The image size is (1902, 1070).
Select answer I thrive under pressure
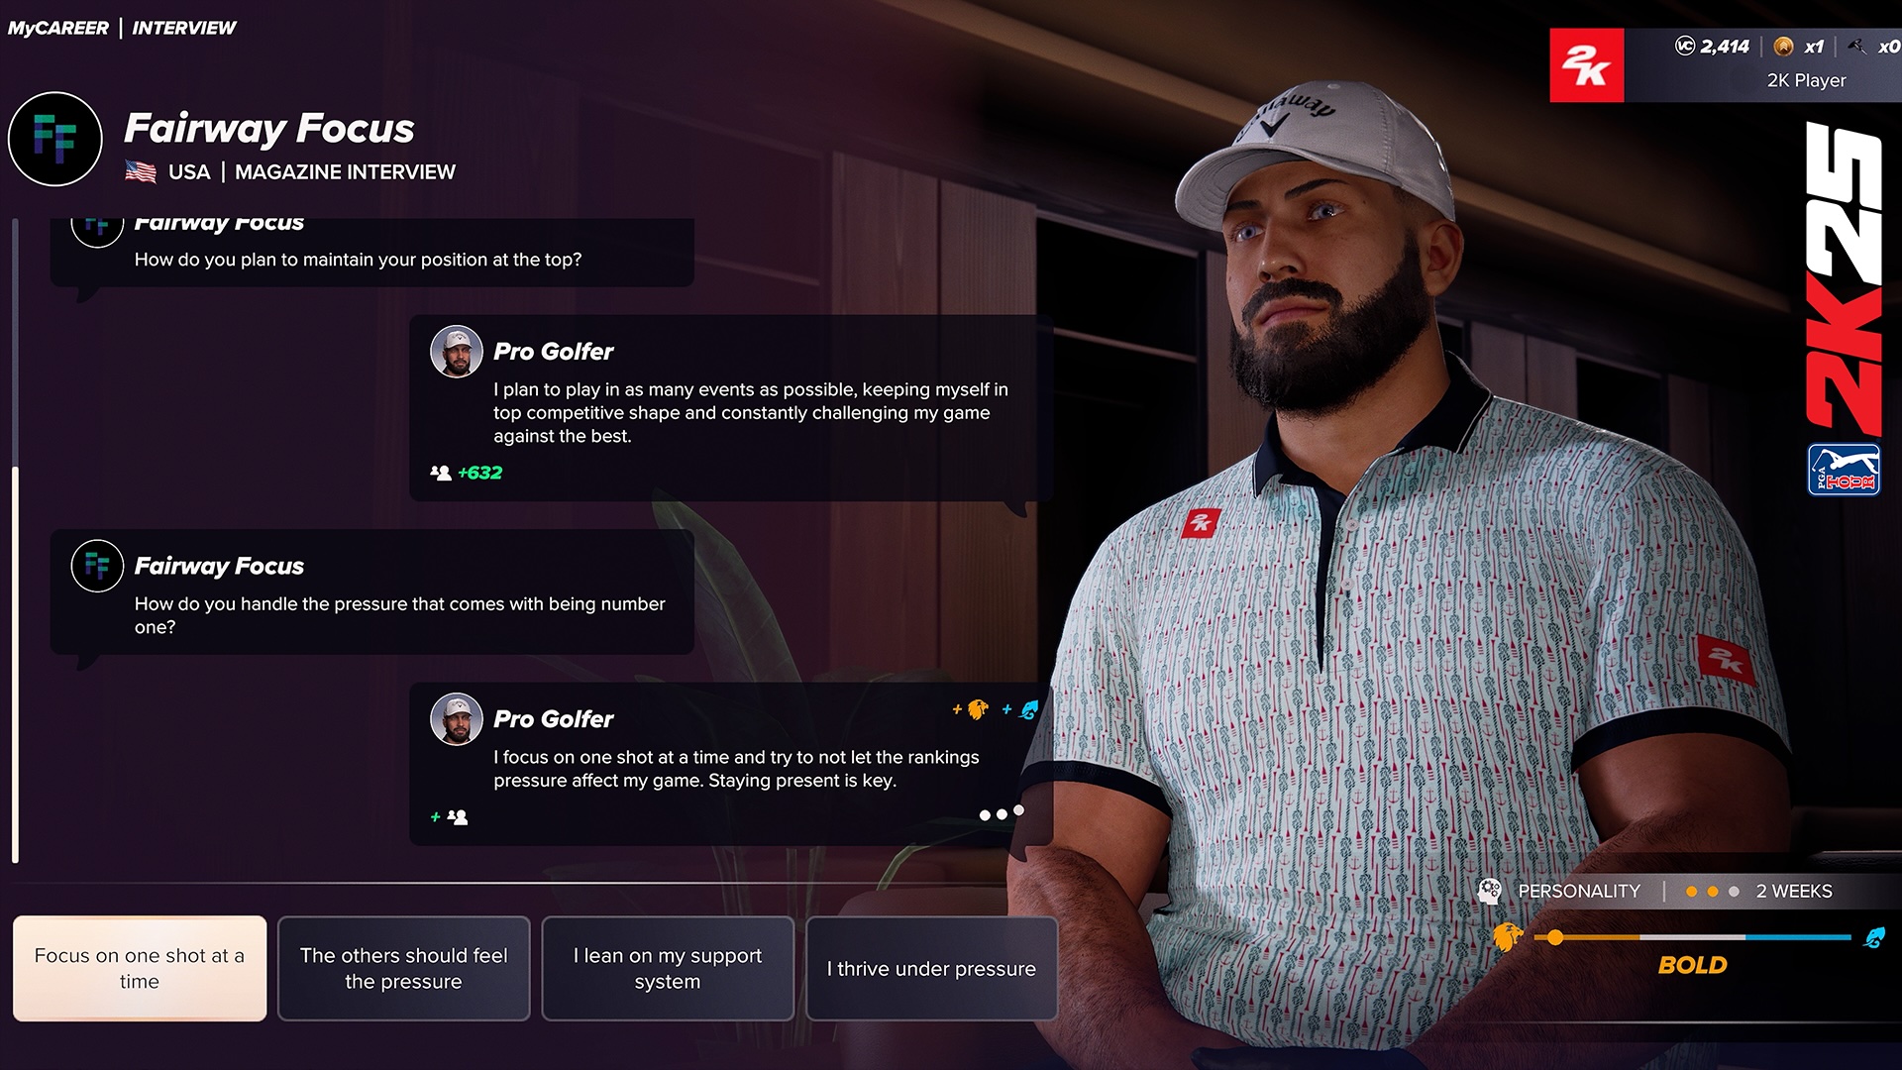pyautogui.click(x=931, y=968)
